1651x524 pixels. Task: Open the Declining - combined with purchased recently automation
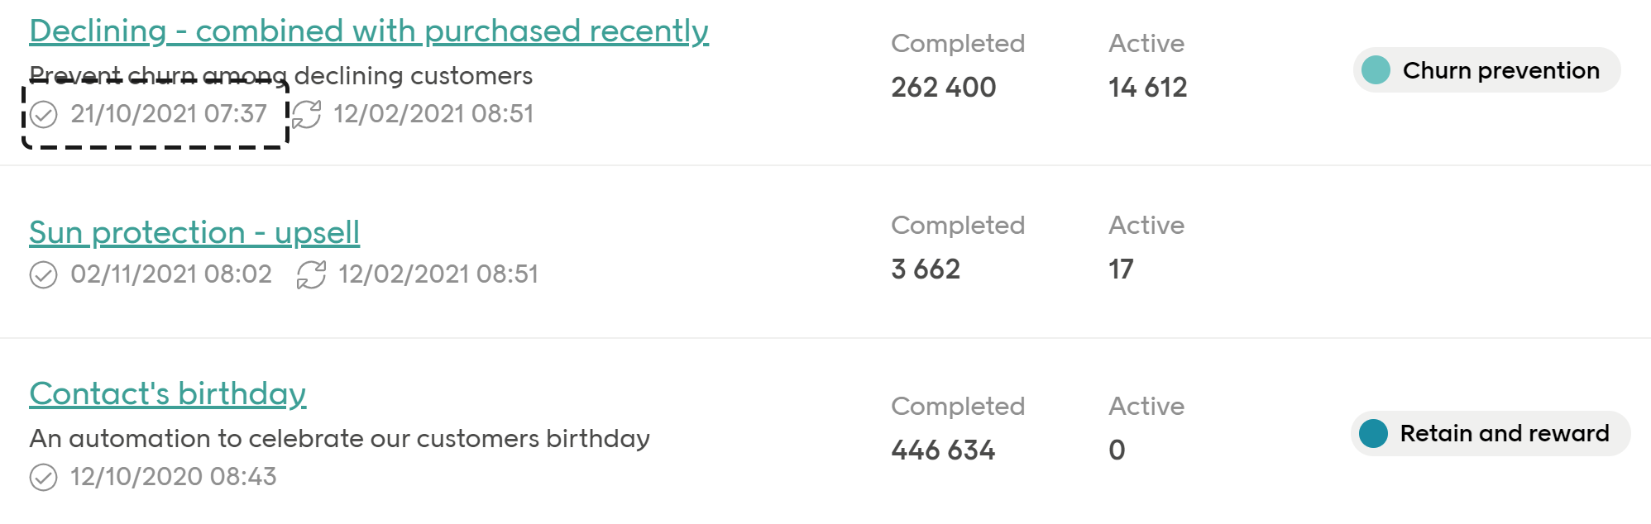(369, 30)
